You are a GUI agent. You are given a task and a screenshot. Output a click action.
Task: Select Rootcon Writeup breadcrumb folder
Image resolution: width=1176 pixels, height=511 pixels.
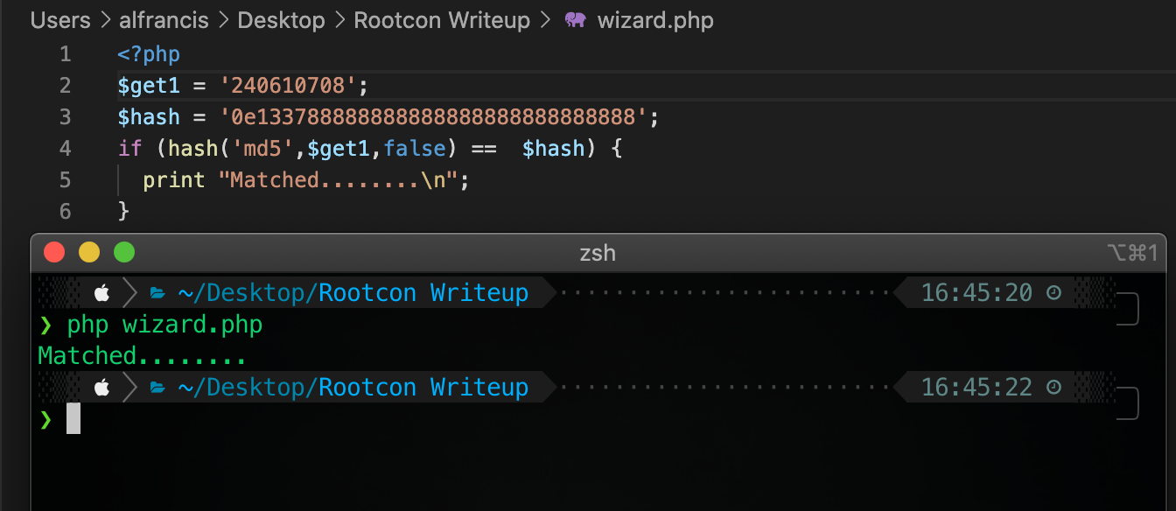(x=442, y=20)
